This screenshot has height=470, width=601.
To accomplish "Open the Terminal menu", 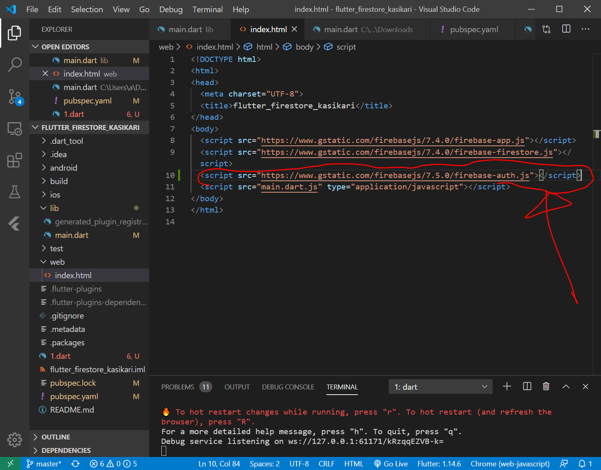I will [x=207, y=9].
